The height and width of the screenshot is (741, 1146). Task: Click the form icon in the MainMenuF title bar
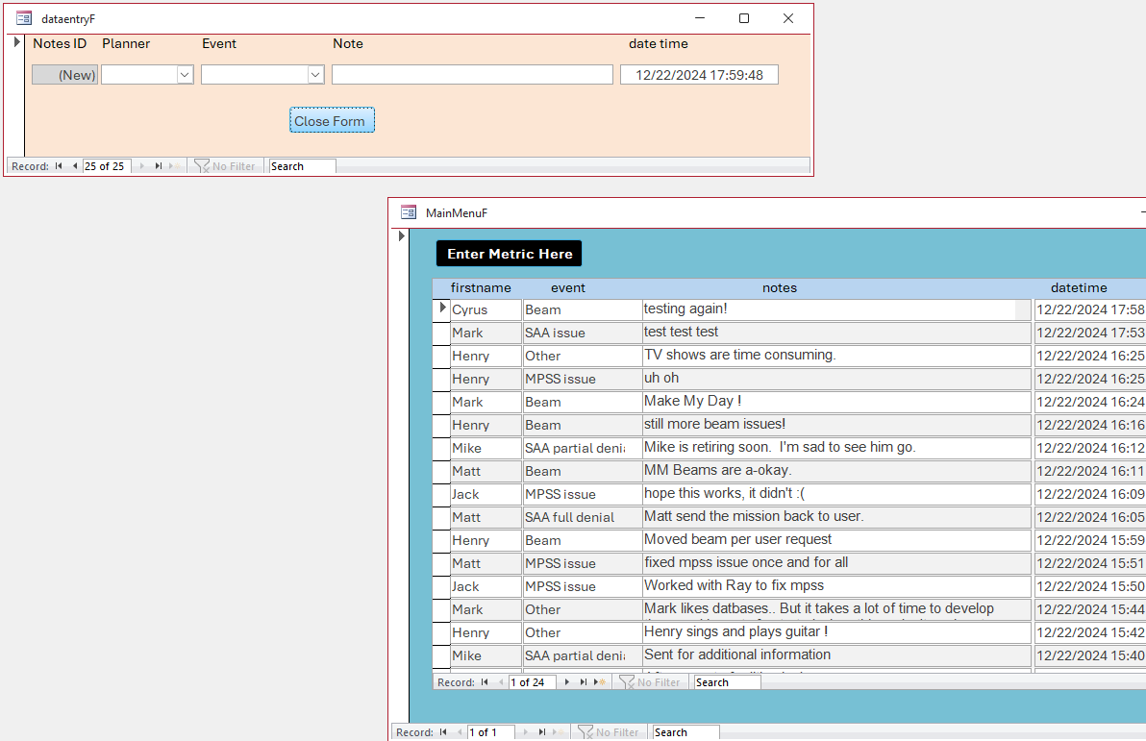(x=408, y=212)
